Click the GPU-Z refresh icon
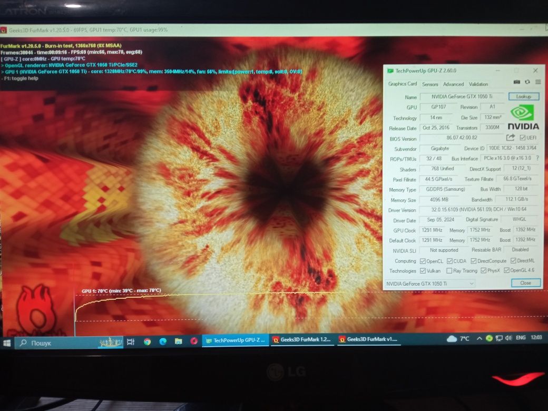This screenshot has height=411, width=548. point(527,82)
